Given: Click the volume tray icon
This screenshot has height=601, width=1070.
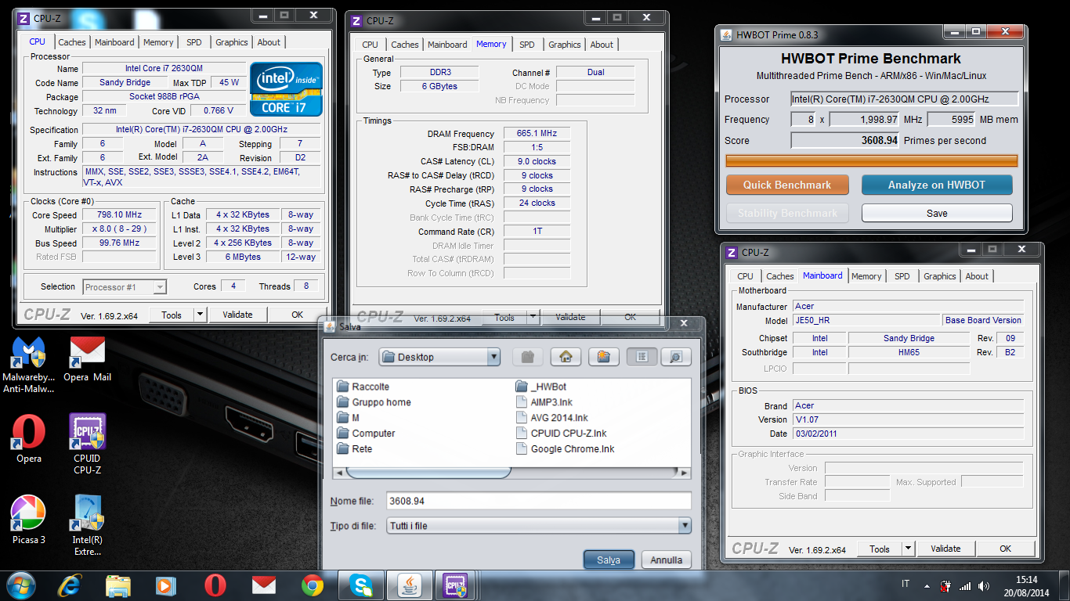Looking at the screenshot, I should [x=983, y=585].
